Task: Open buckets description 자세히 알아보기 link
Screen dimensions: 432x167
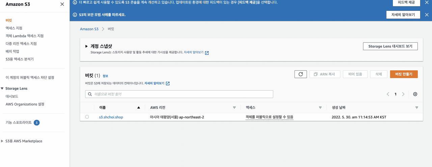Action: tap(154, 83)
